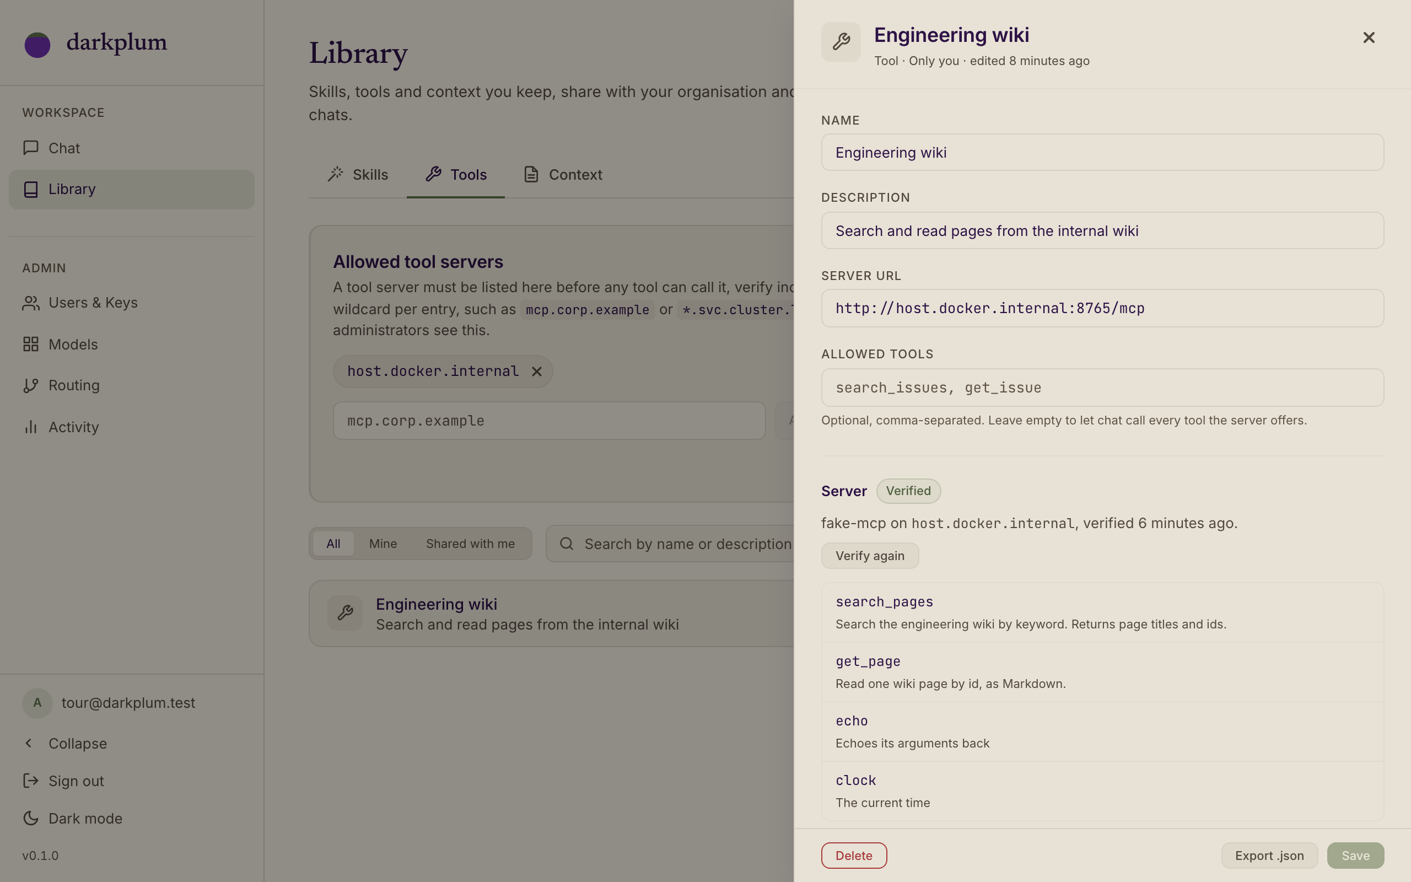Edit the Server URL field
Screen dimensions: 1411x882
point(1102,308)
